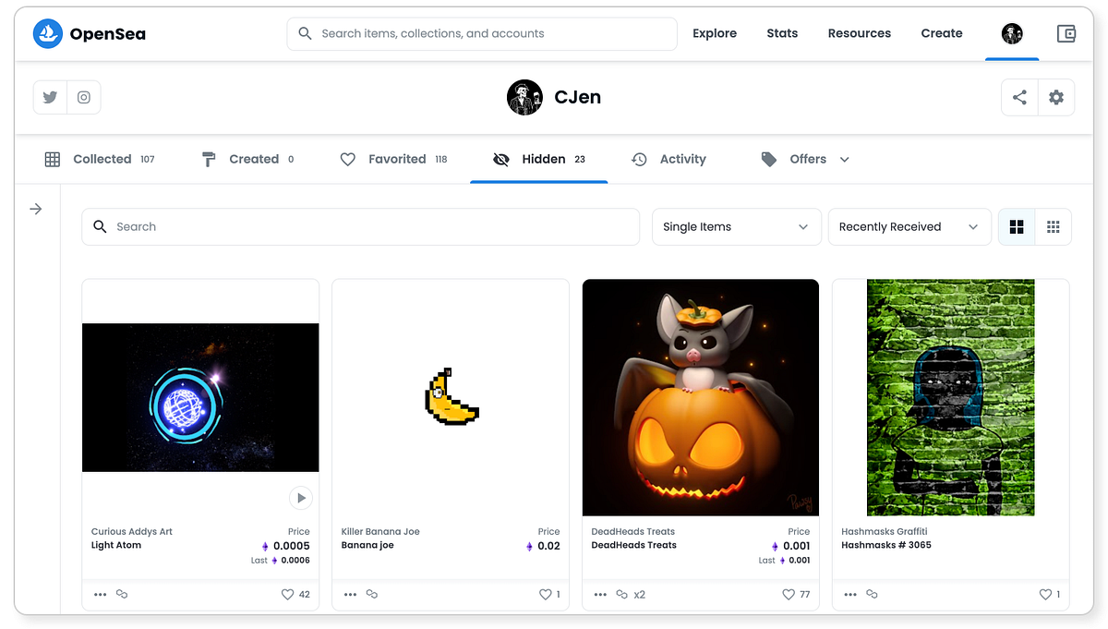Click chain link icon on DeadHeads Treats card
Viewport: 1108px width, 629px height.
click(x=622, y=594)
